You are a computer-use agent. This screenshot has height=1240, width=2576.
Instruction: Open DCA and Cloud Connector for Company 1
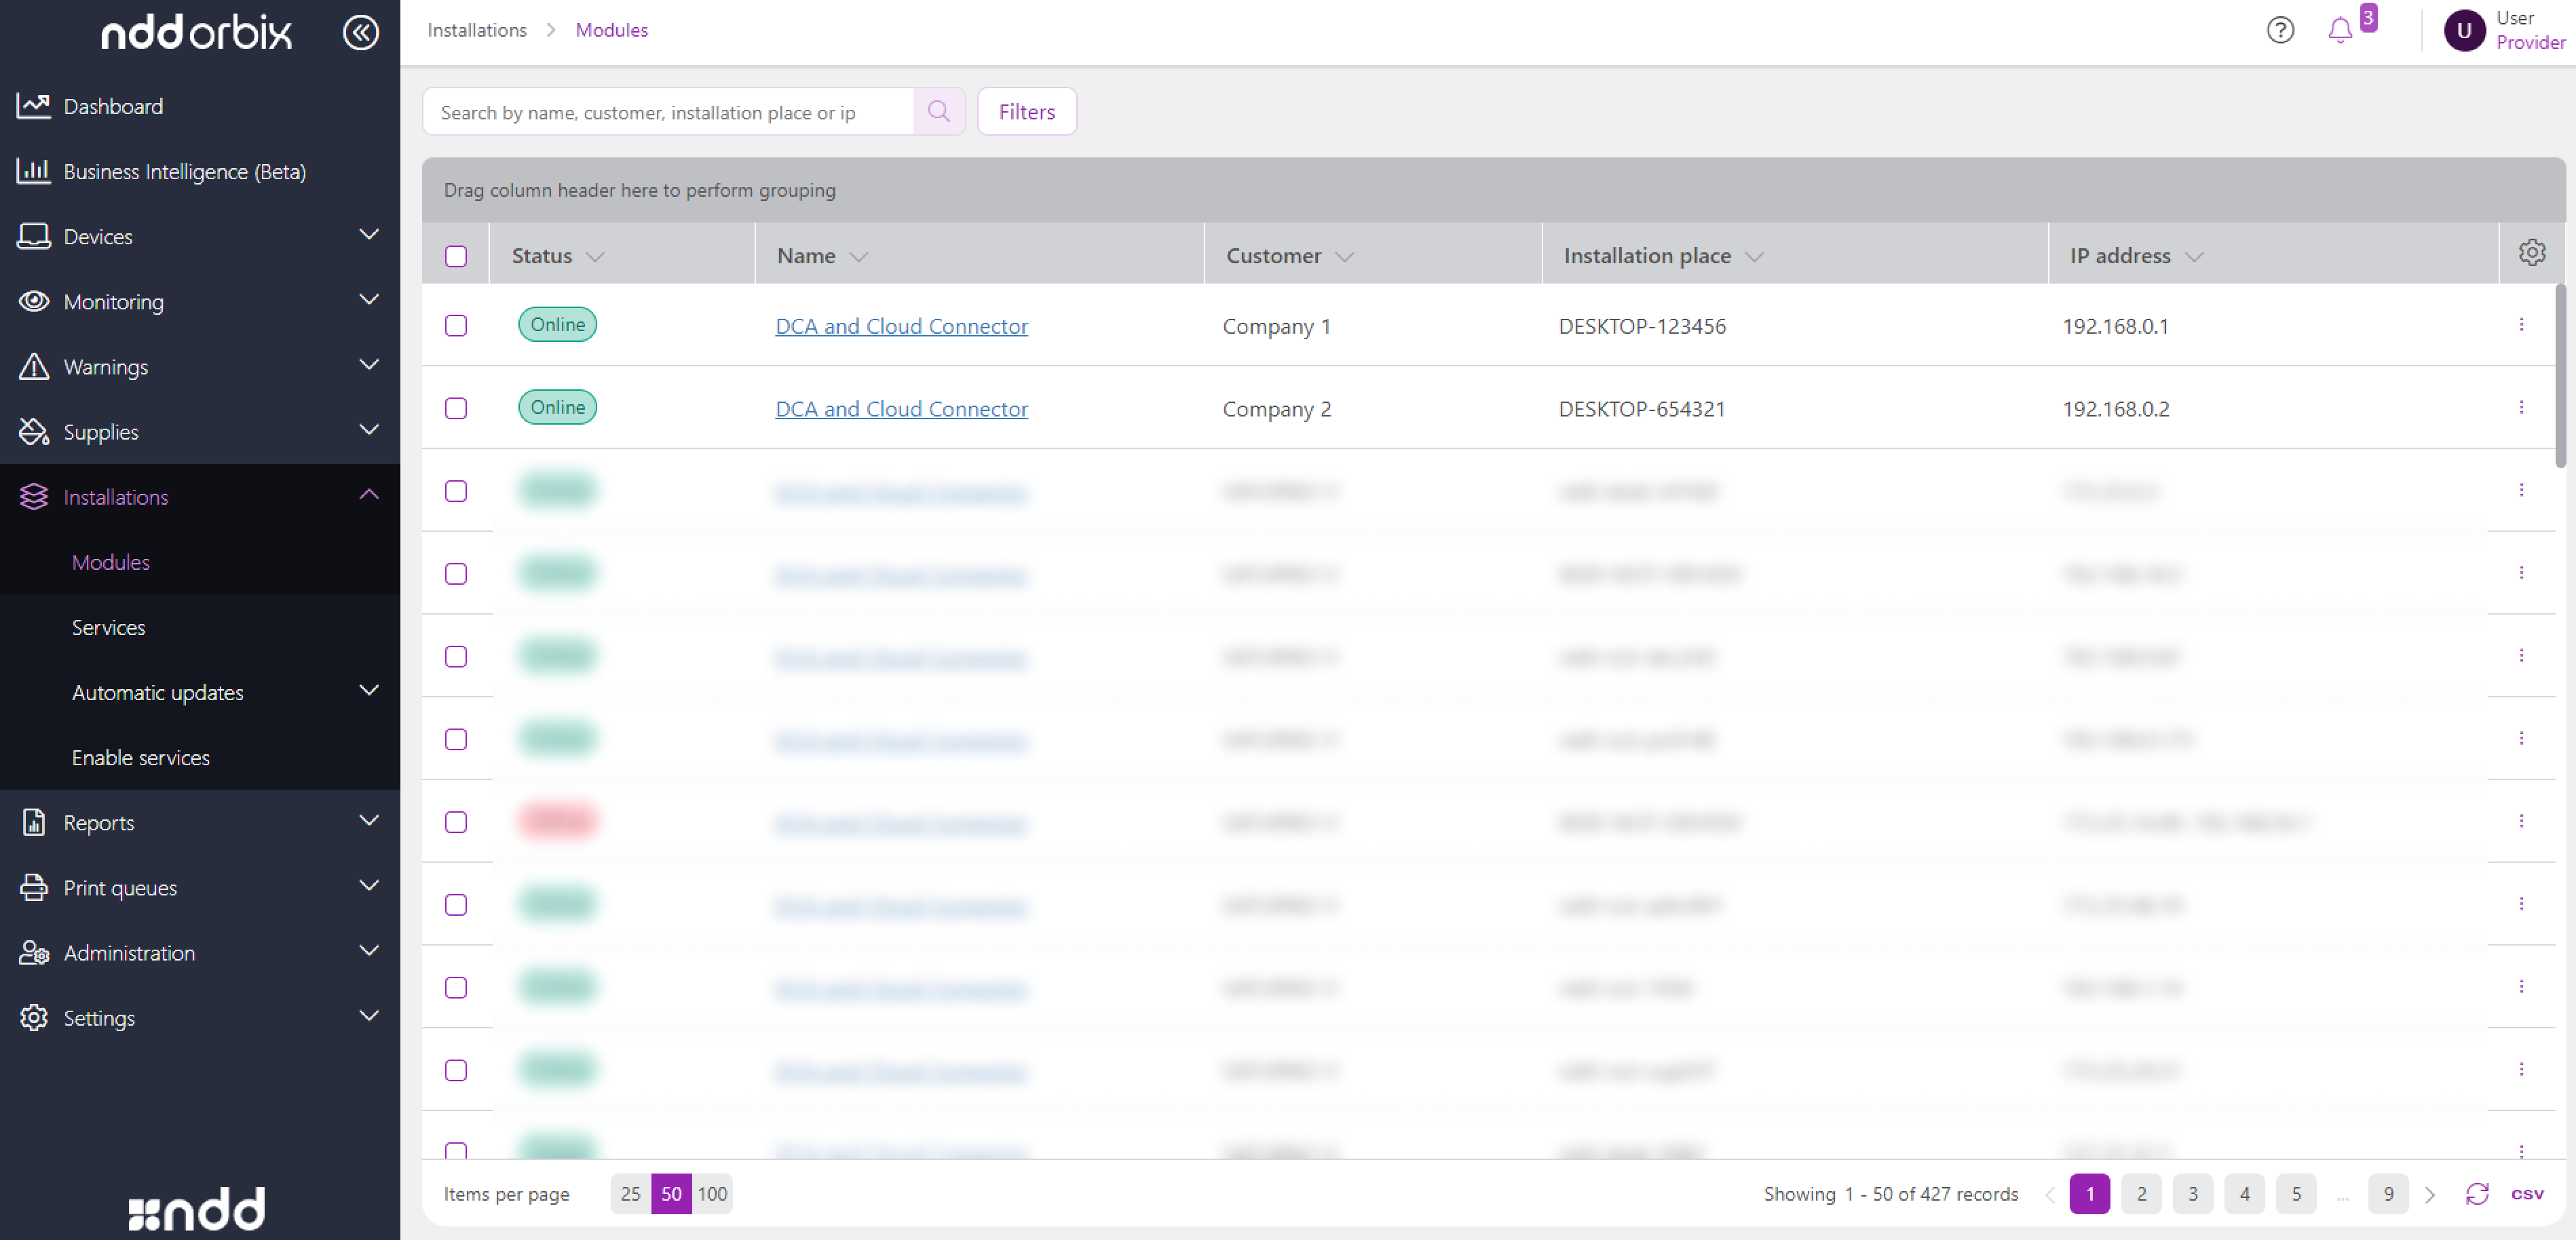(x=901, y=326)
